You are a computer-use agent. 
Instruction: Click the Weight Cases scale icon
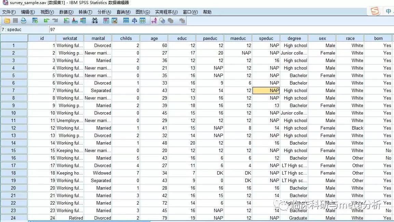pyautogui.click(x=134, y=21)
